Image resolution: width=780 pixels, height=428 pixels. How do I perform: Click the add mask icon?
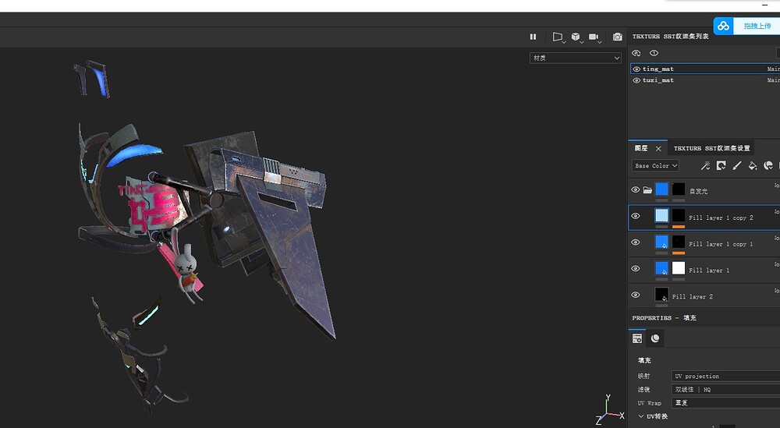point(721,165)
